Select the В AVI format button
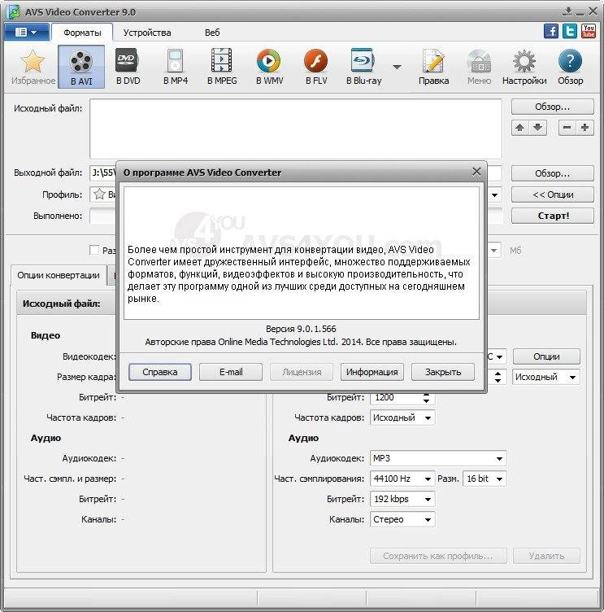 tap(81, 67)
